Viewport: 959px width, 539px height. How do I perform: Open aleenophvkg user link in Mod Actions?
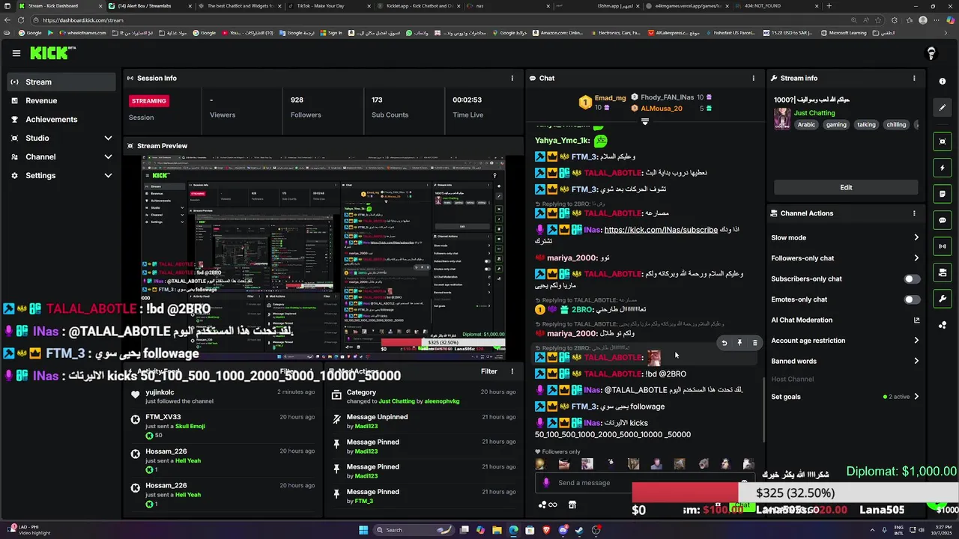click(x=442, y=401)
